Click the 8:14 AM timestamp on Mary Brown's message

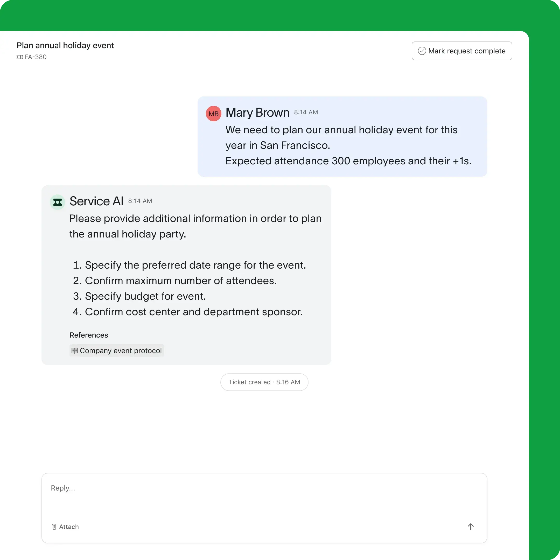tap(306, 112)
